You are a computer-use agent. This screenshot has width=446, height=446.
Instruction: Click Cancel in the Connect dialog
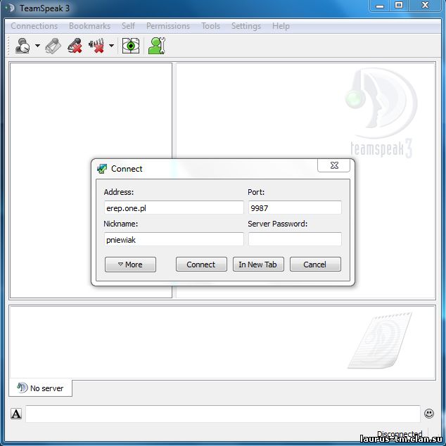(315, 265)
